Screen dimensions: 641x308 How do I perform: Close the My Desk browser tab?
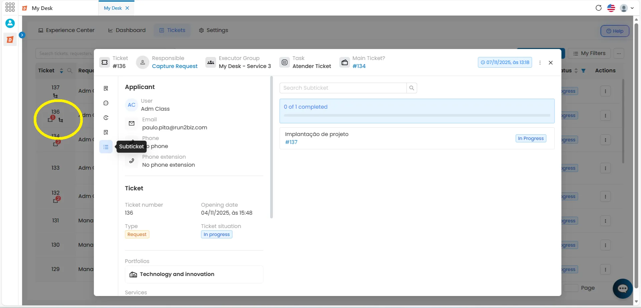click(127, 8)
